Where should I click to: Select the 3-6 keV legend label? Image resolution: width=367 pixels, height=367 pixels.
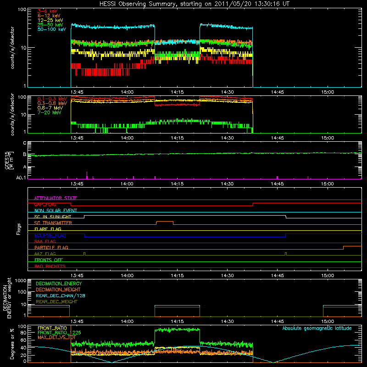pyautogui.click(x=48, y=11)
